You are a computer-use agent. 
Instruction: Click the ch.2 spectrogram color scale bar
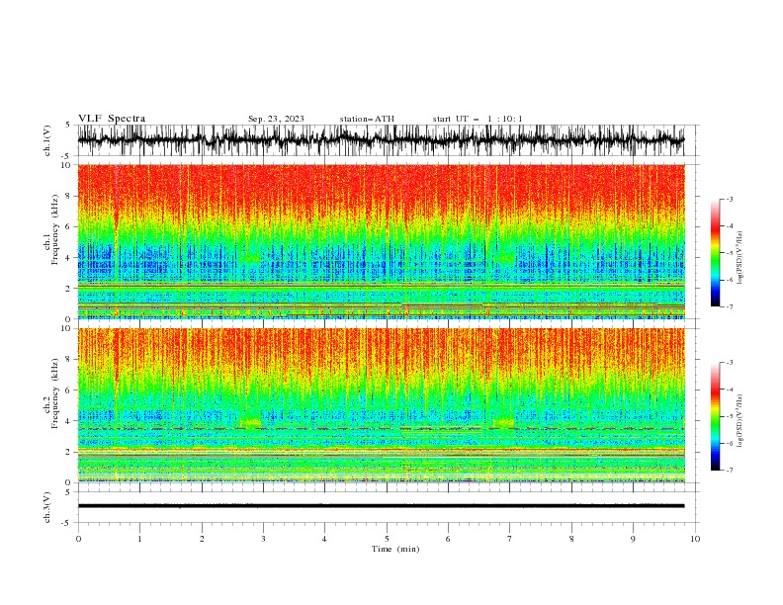[x=716, y=416]
